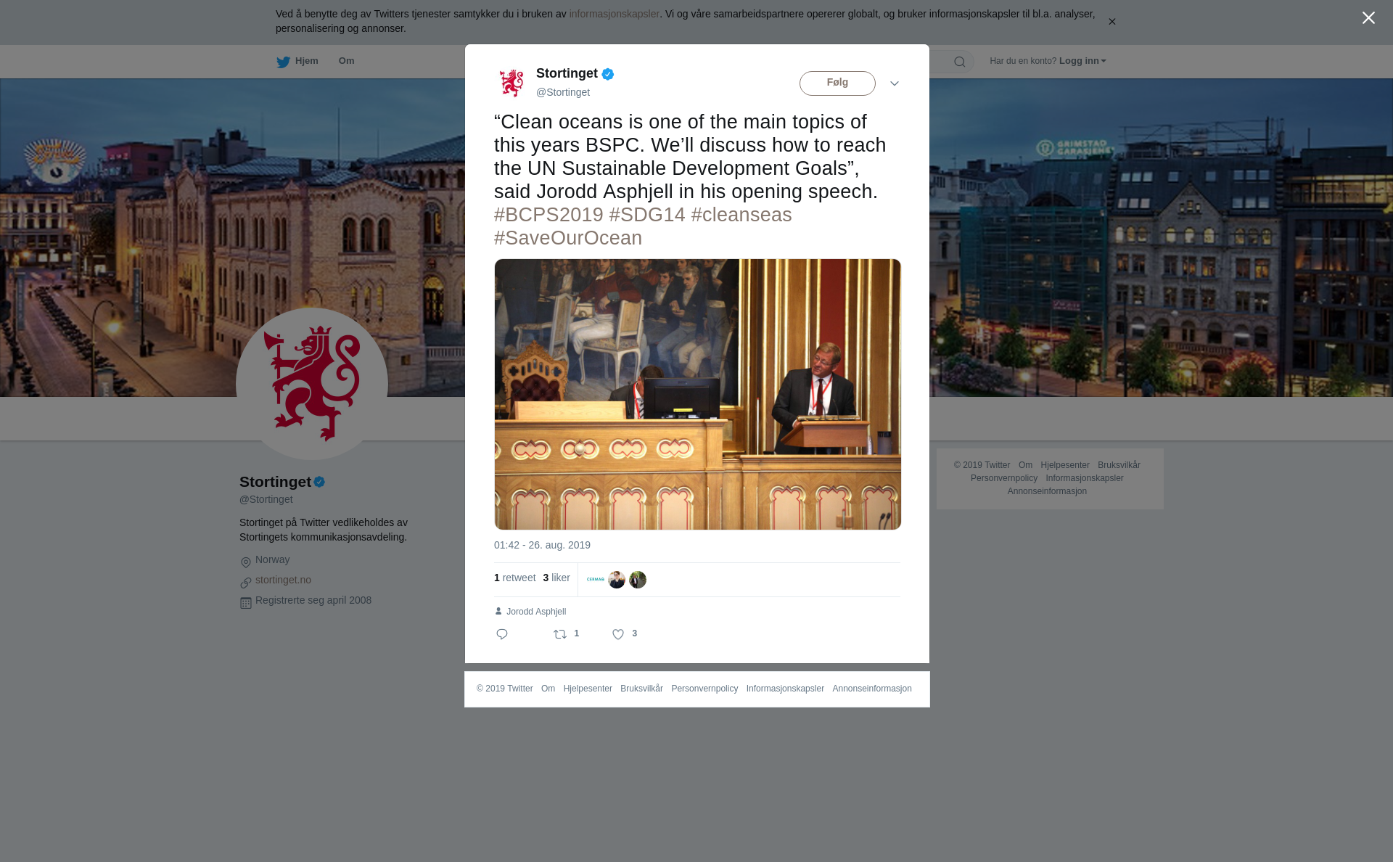Dismiss the cookie notice banner
The image size is (1393, 862).
point(1111,22)
